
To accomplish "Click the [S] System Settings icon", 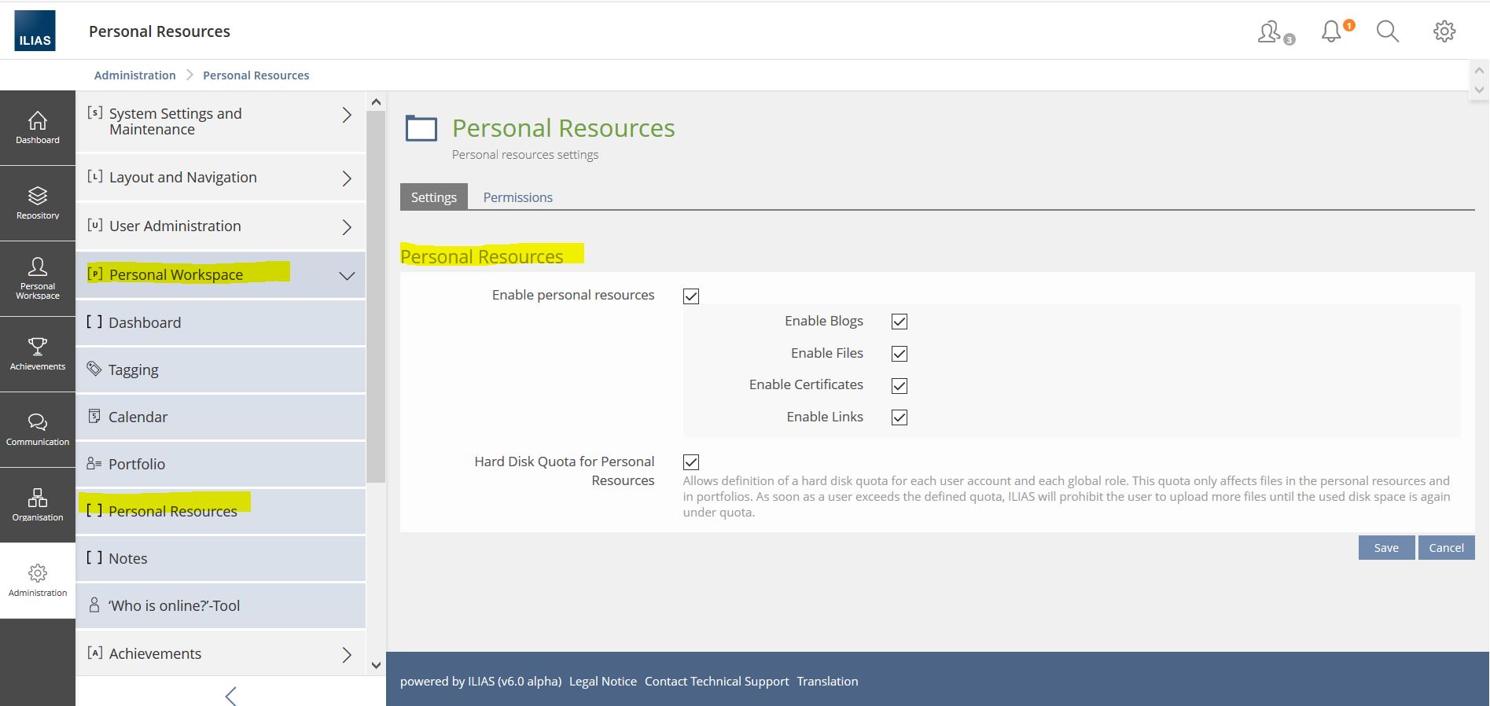I will [x=95, y=112].
